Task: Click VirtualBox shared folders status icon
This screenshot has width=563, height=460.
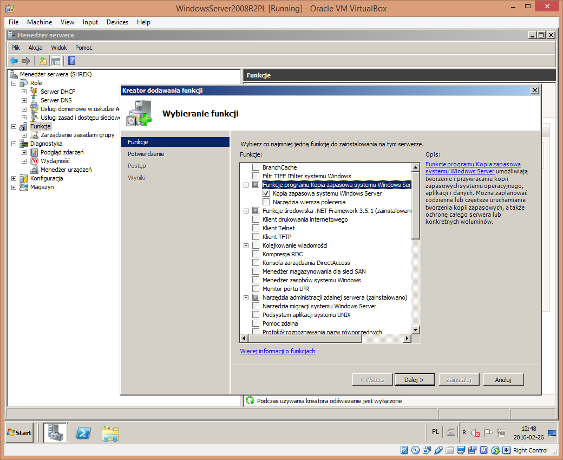Action: pyautogui.click(x=449, y=450)
